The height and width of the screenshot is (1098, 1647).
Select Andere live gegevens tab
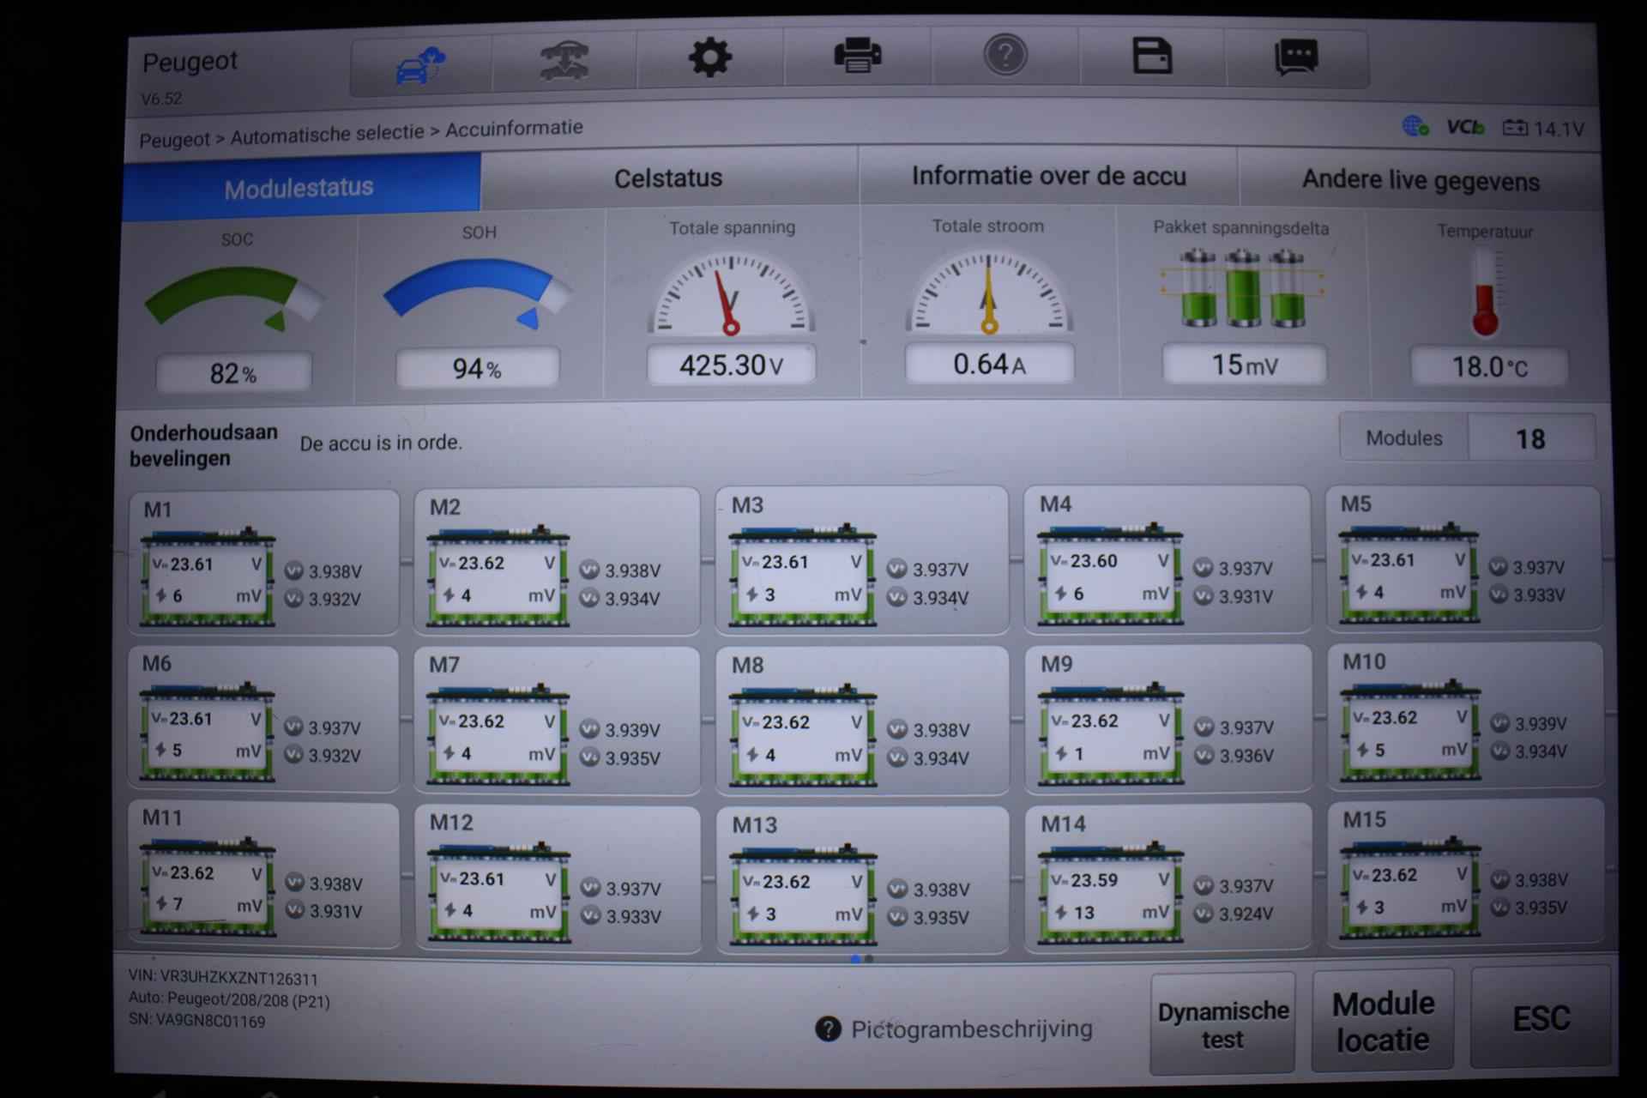point(1420,181)
